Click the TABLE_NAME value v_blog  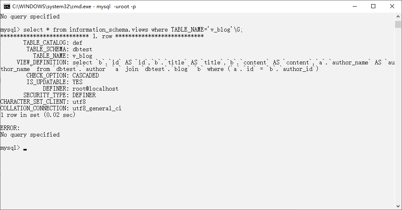(82, 56)
